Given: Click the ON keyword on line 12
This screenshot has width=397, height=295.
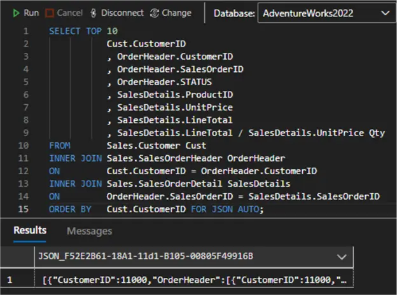Looking at the screenshot, I should coord(55,171).
